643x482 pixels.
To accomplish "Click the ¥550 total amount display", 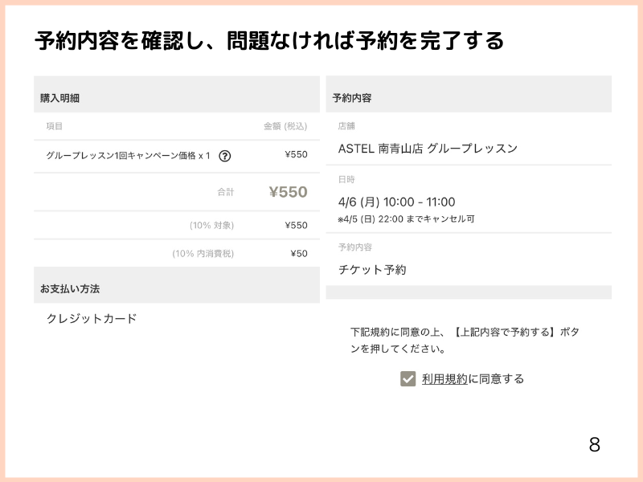I will [x=286, y=192].
